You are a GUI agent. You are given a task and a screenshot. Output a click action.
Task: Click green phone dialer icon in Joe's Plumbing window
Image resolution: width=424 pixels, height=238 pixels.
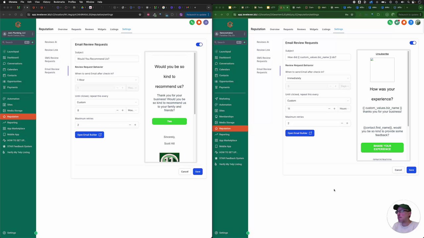tap(192, 22)
